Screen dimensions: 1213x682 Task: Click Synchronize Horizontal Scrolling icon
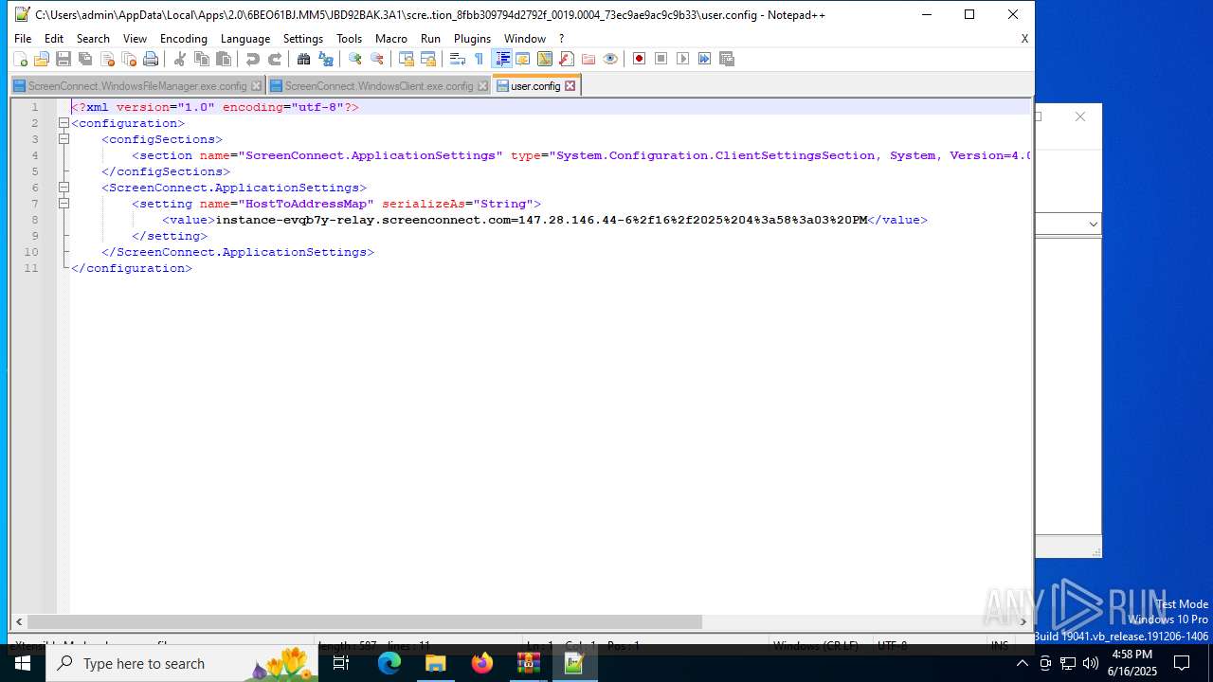(427, 59)
